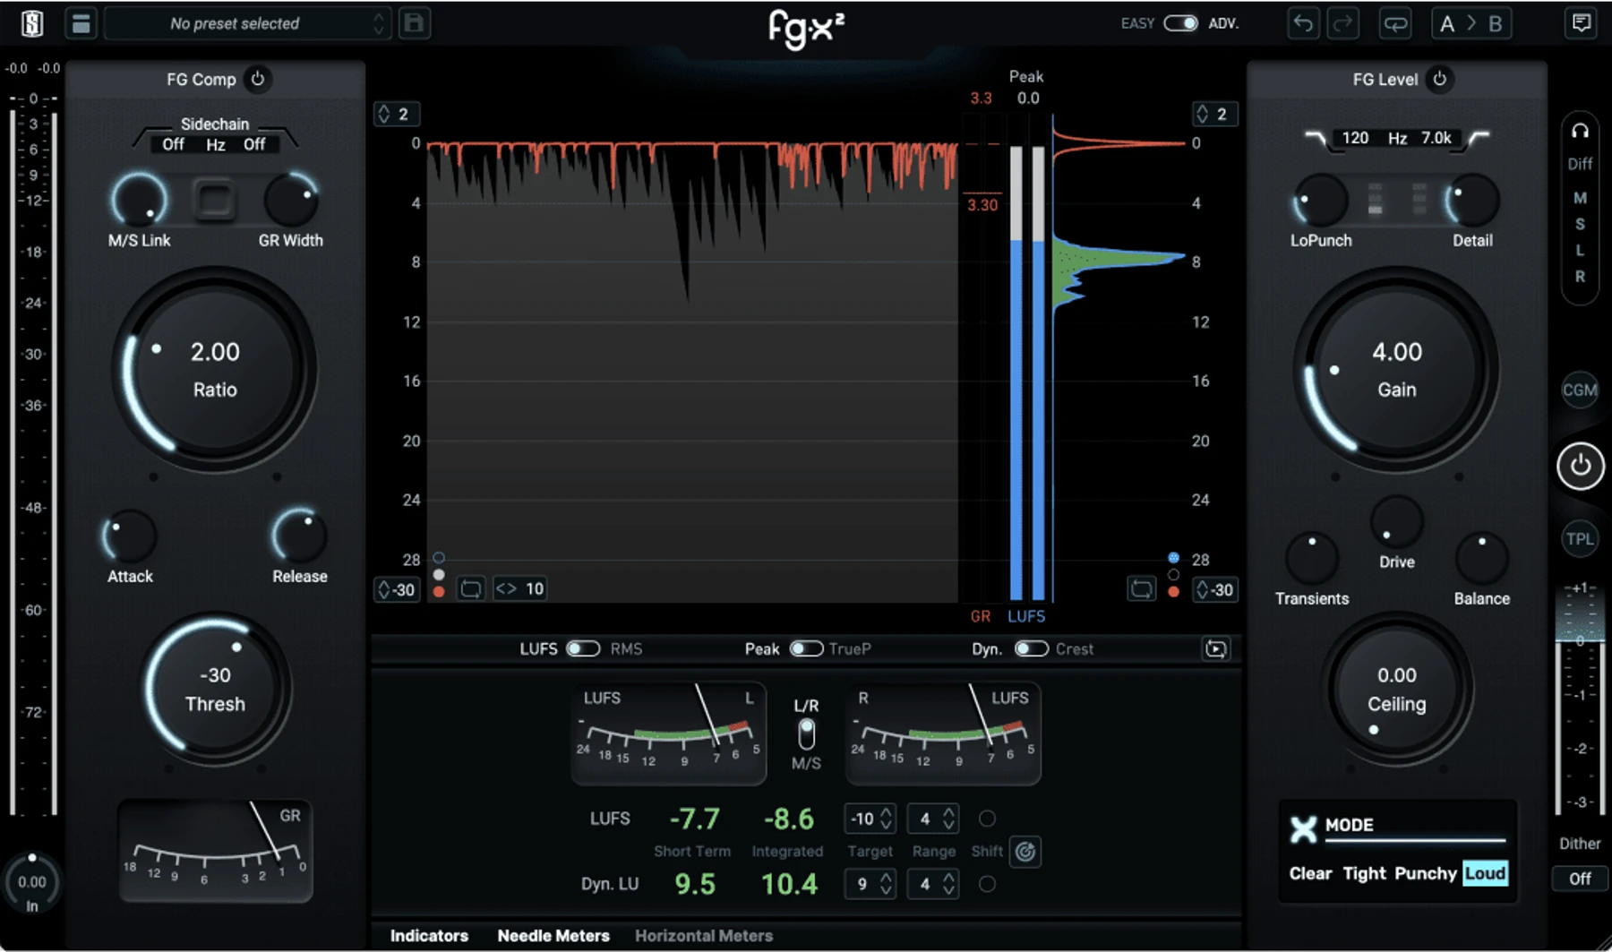Select Punchy mode
Image resolution: width=1612 pixels, height=952 pixels.
[x=1425, y=873]
